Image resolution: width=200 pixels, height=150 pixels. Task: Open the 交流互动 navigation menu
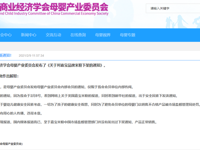click(x=53, y=35)
